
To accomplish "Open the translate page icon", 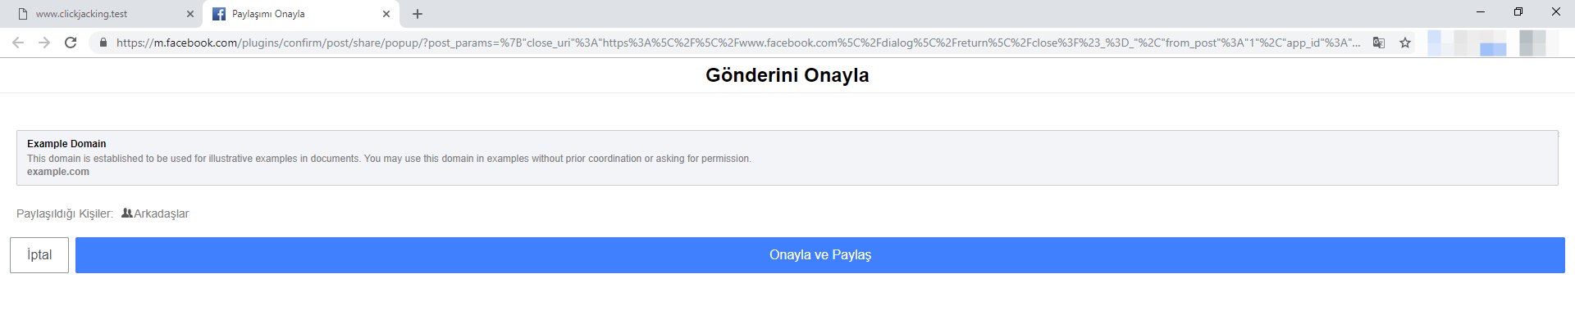I will click(1379, 43).
